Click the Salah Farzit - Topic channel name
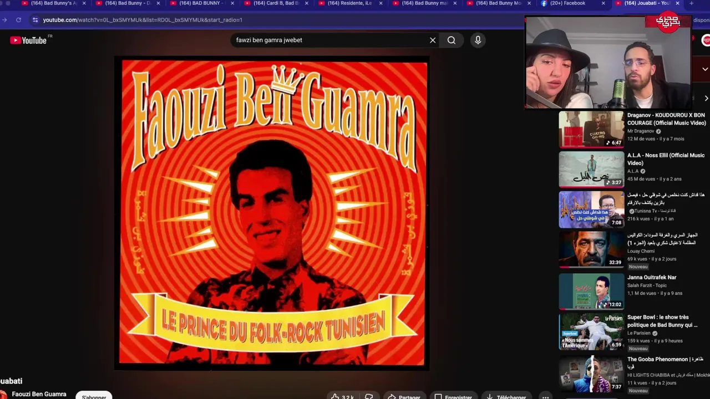 pos(647,285)
